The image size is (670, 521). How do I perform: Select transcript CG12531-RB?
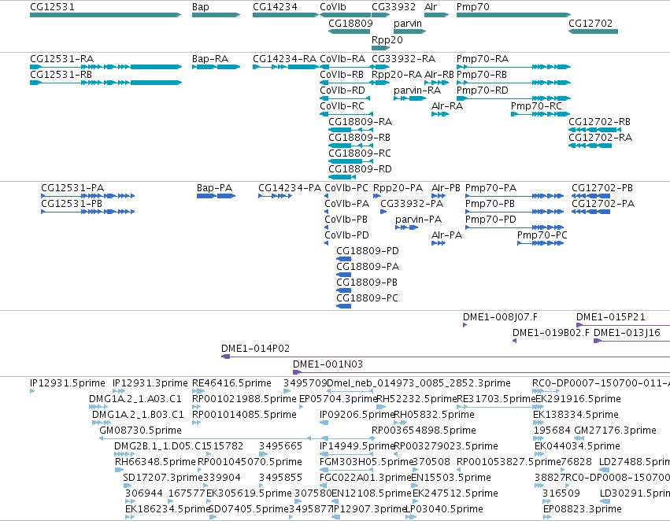[105, 83]
